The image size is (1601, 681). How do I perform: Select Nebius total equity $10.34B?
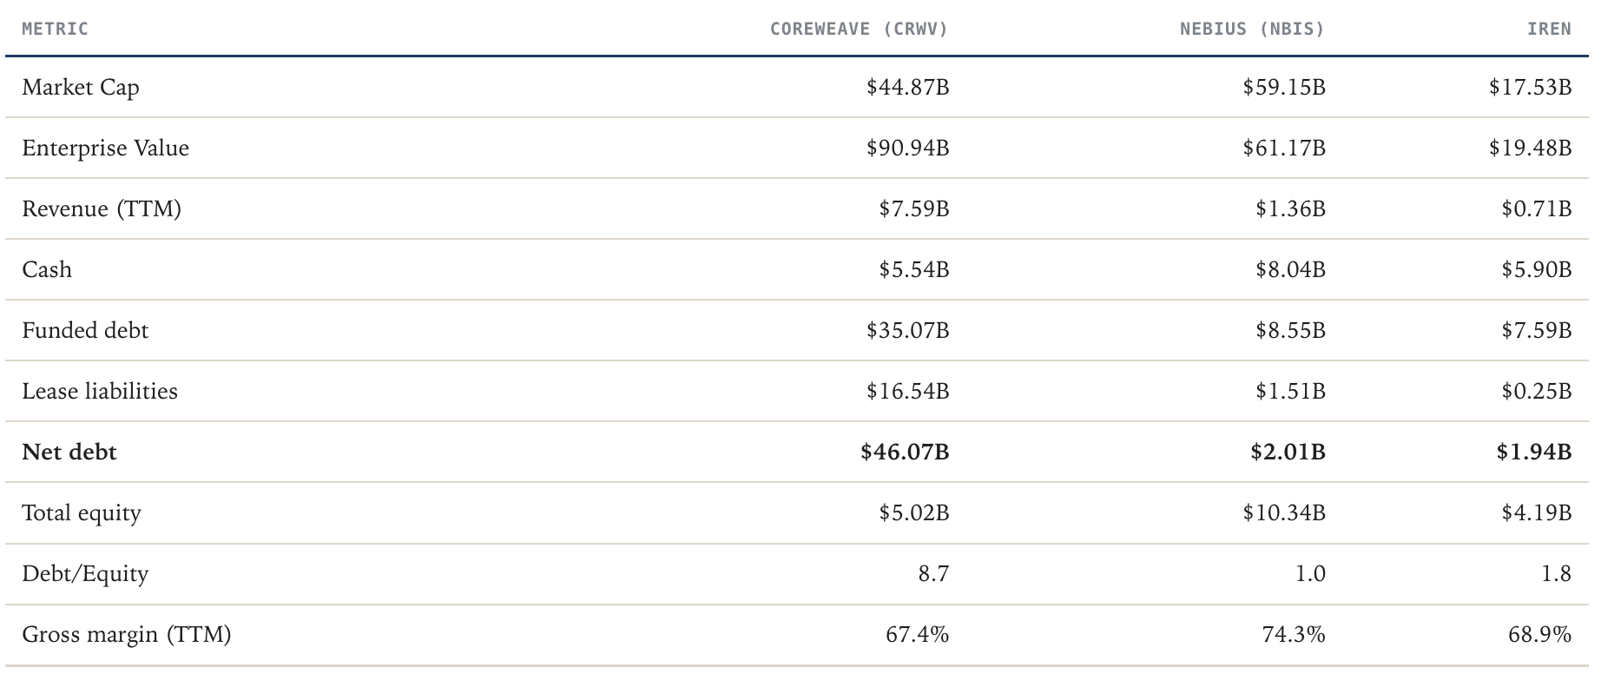click(x=1284, y=512)
